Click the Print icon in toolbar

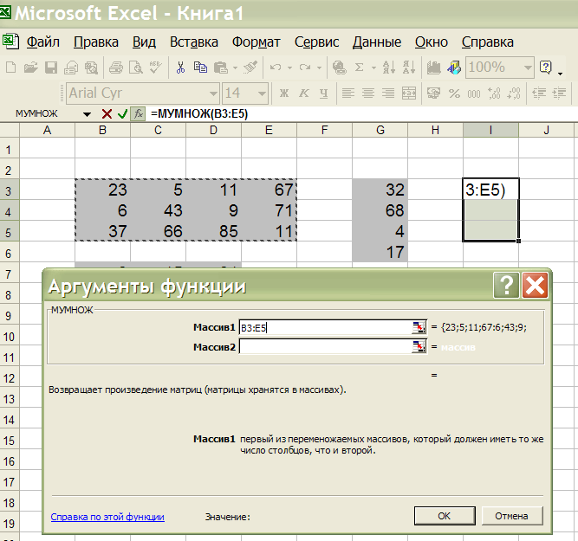pos(116,68)
